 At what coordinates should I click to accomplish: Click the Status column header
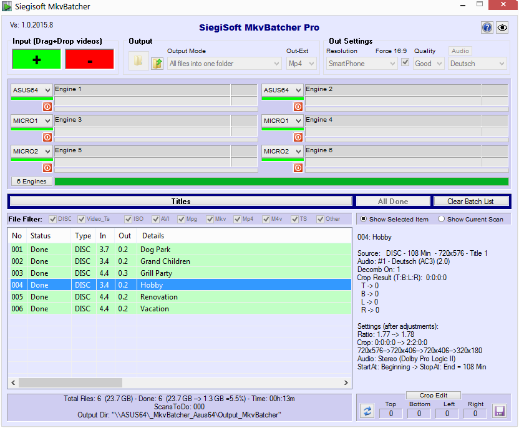point(41,236)
